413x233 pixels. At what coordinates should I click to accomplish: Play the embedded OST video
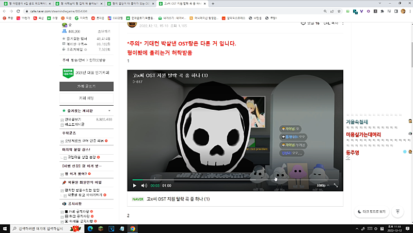pyautogui.click(x=135, y=186)
